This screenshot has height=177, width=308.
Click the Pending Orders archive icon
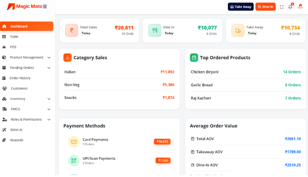coord(4,68)
